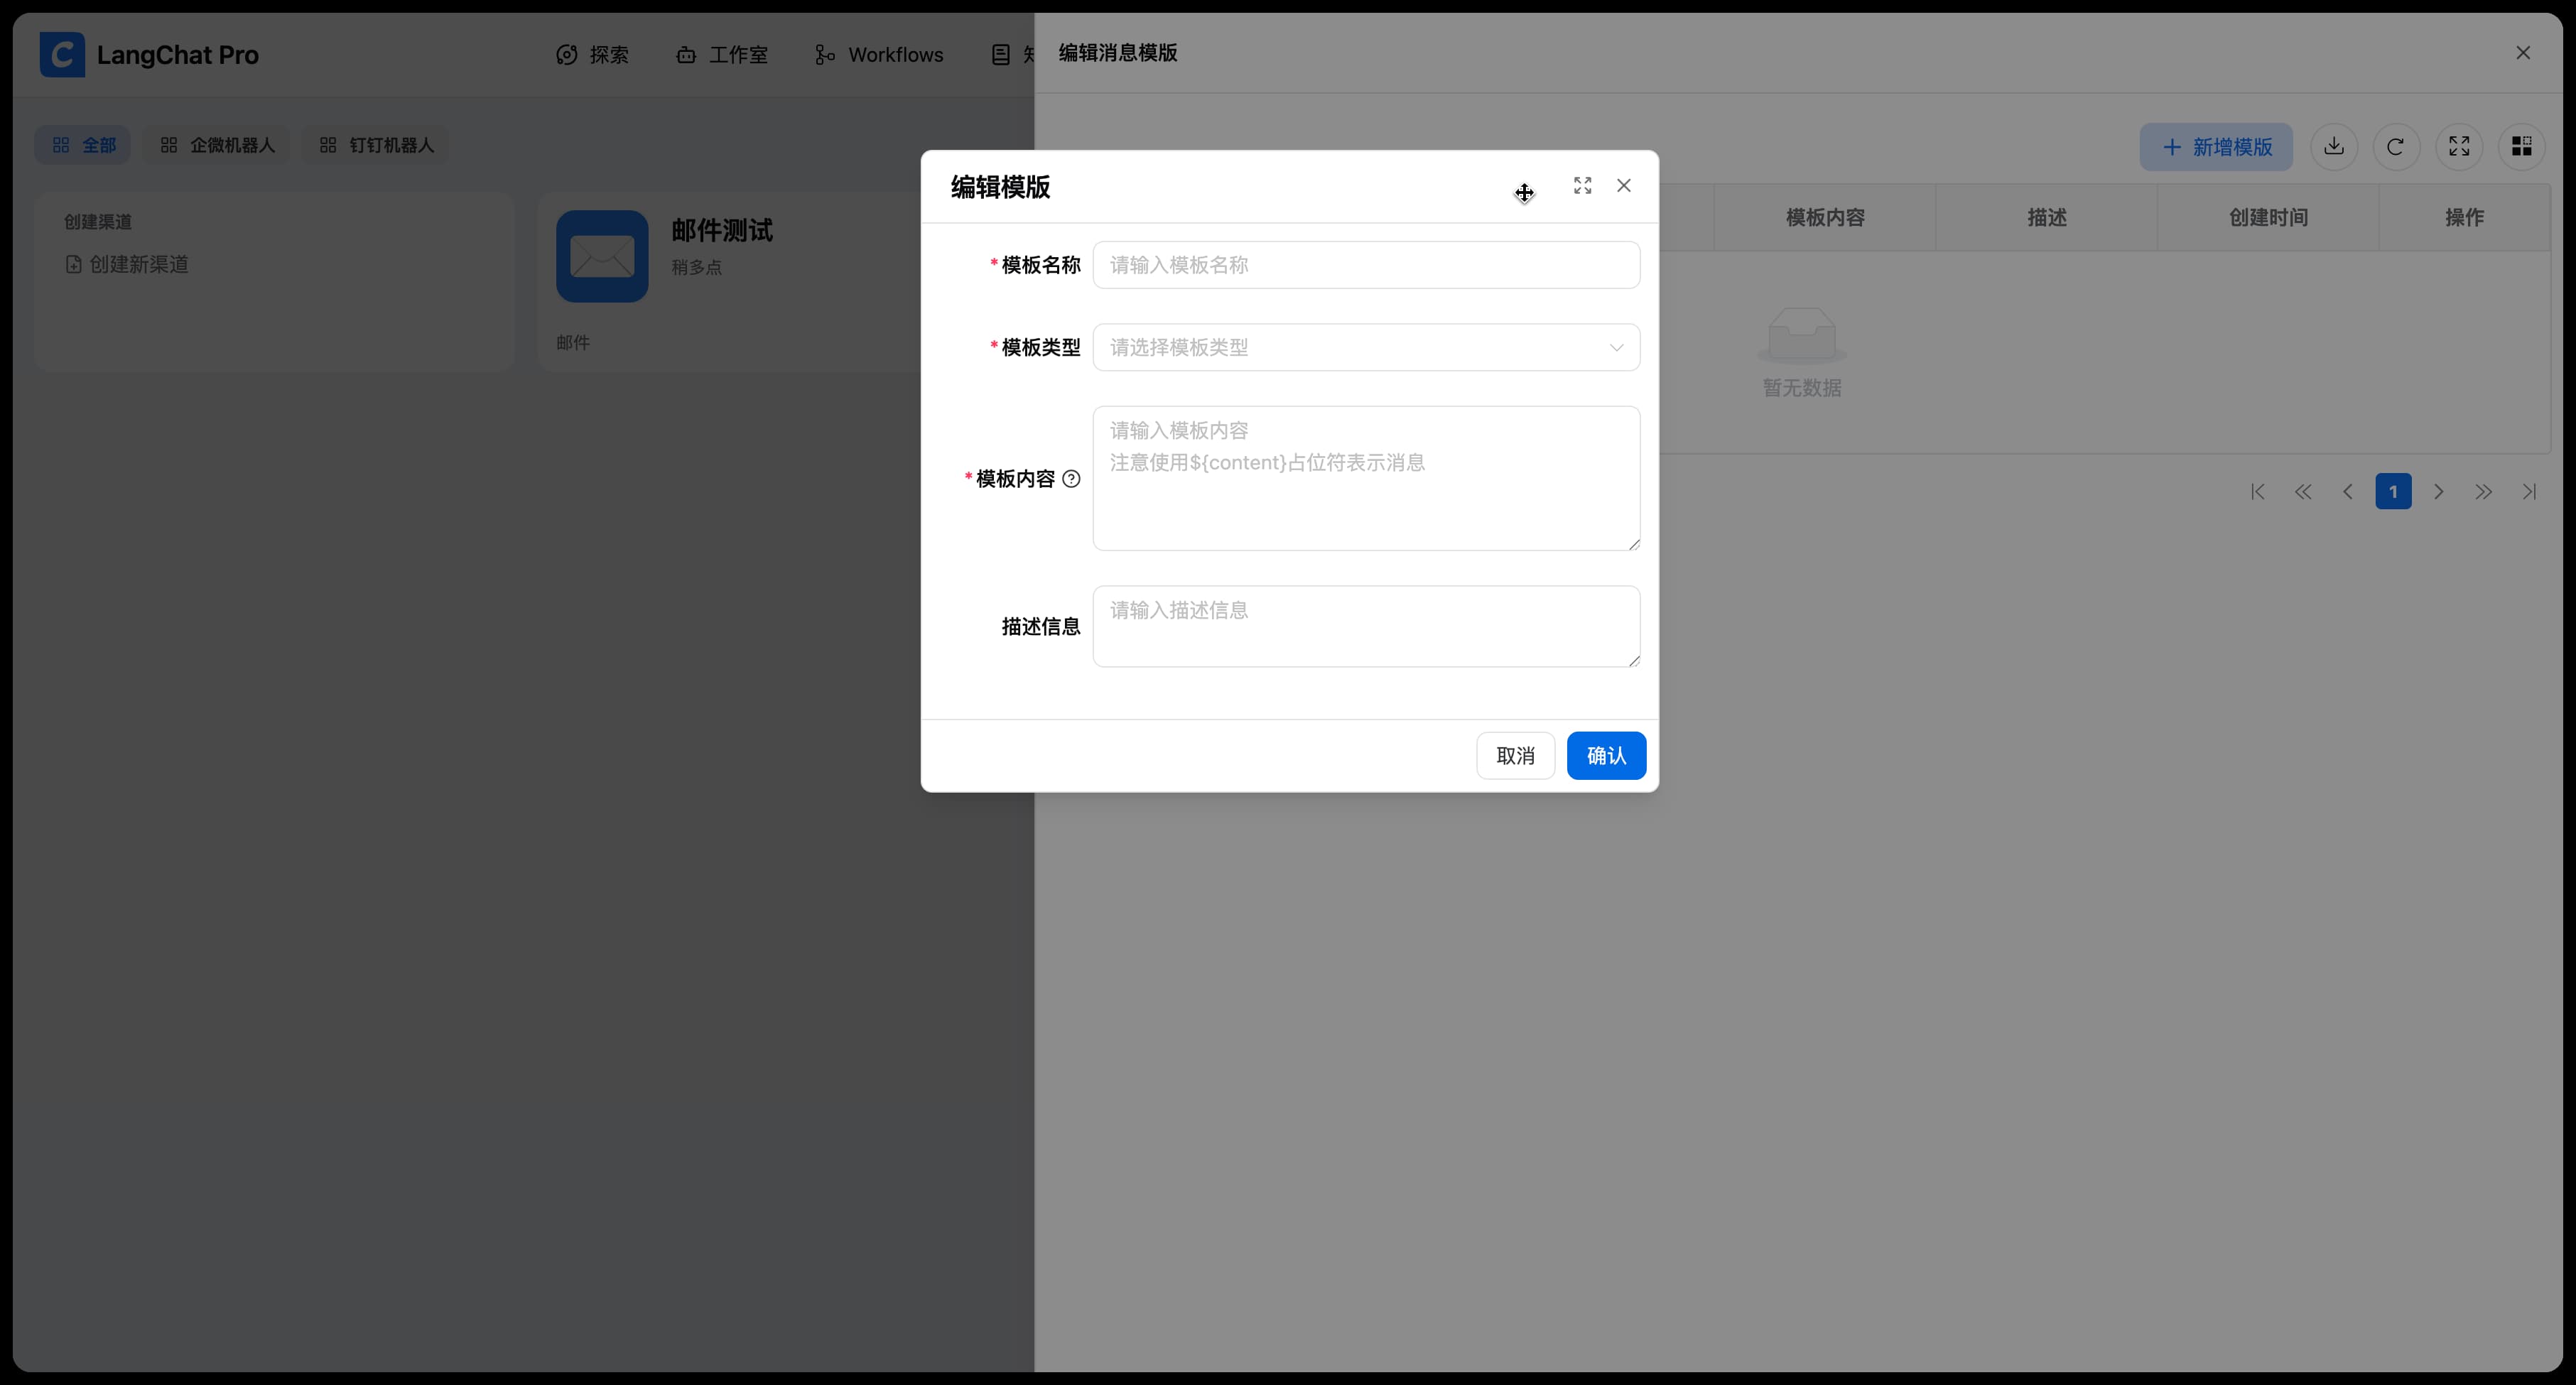Screen dimensions: 2576x1385
Task: Open the 工作室 studio navigation item
Action: click(x=722, y=55)
